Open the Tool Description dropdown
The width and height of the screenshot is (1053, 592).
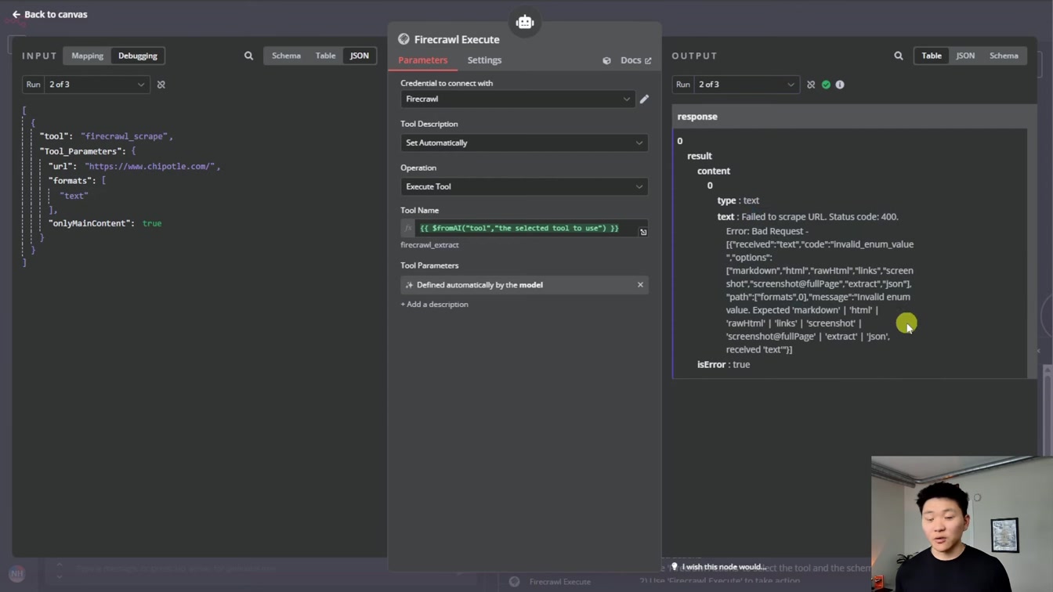(524, 143)
